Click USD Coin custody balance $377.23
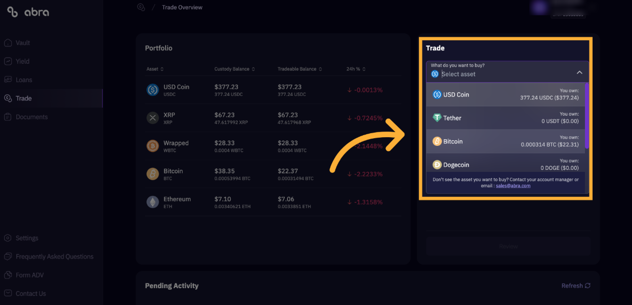Screen dimensions: 632x305 click(x=227, y=87)
